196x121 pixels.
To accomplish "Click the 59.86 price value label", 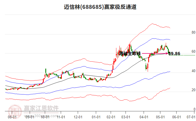I will point(174,54).
